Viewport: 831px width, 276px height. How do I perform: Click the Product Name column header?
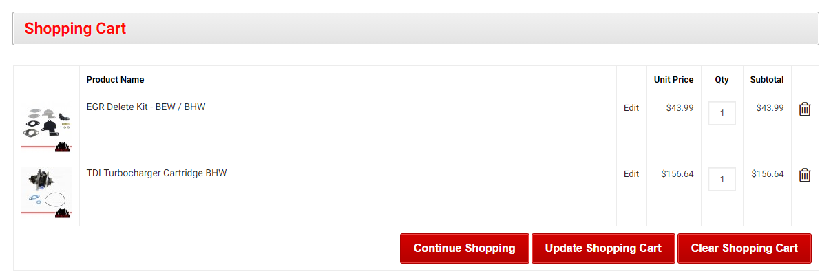115,80
